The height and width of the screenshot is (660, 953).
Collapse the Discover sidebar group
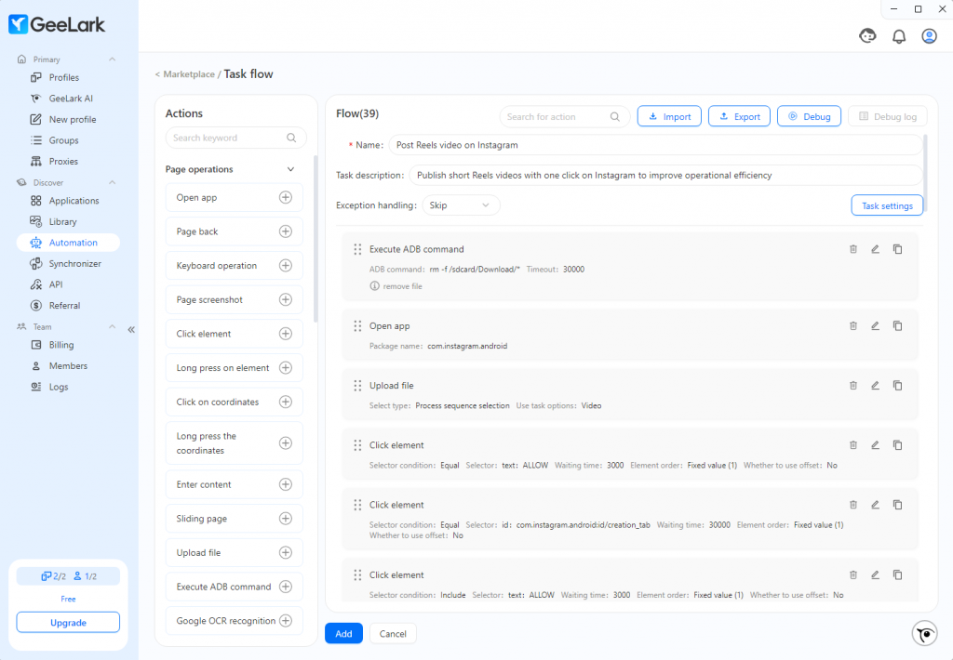click(x=112, y=182)
